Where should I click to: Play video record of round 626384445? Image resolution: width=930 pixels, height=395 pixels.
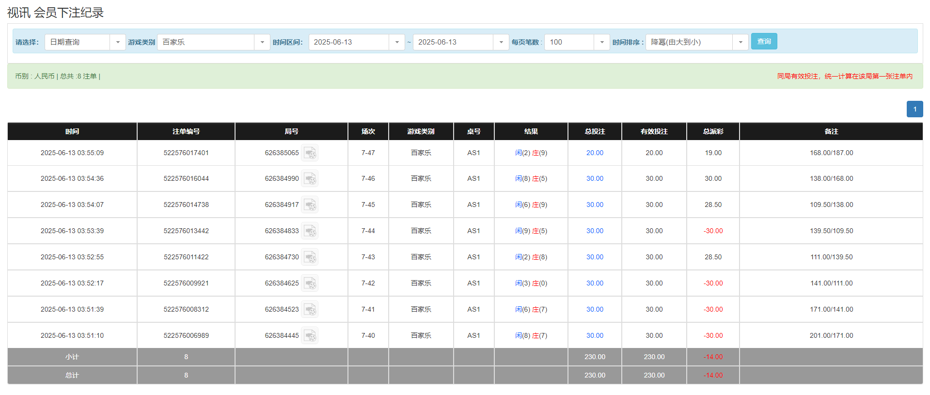(310, 336)
